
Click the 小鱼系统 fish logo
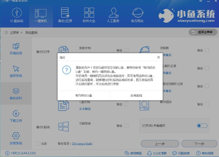tap(166, 16)
